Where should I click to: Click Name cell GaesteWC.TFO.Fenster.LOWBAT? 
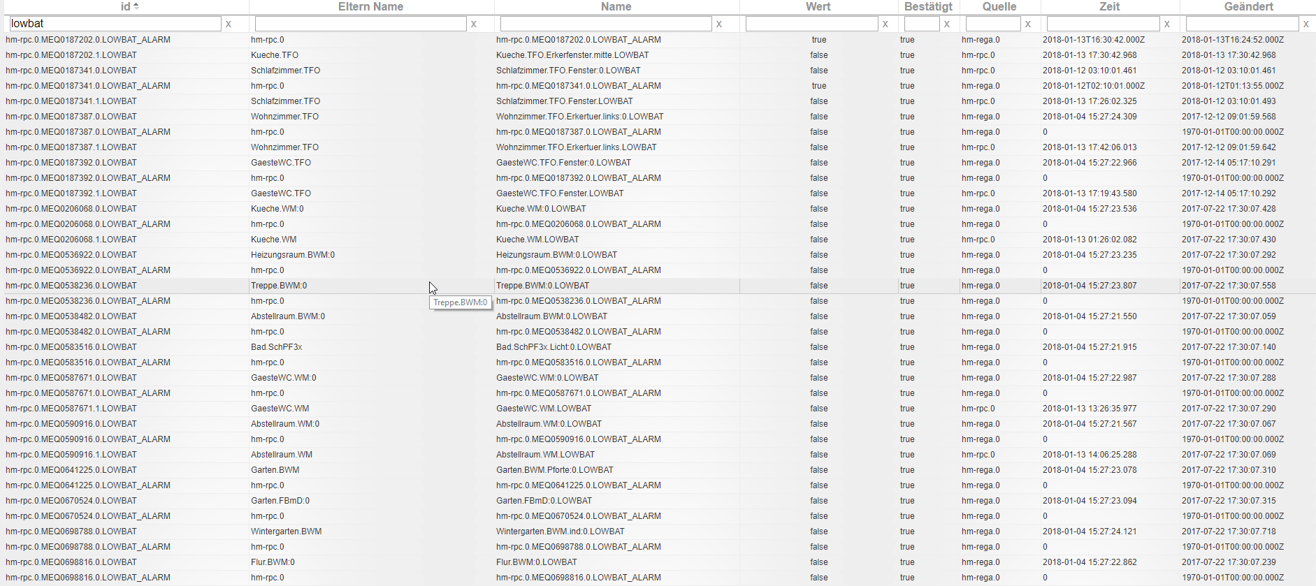(560, 193)
